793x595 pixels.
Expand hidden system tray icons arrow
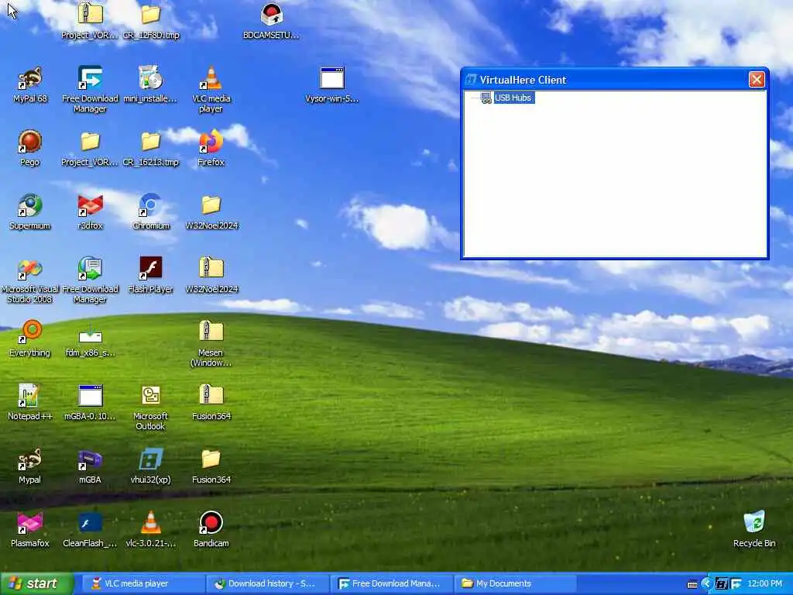coord(706,584)
